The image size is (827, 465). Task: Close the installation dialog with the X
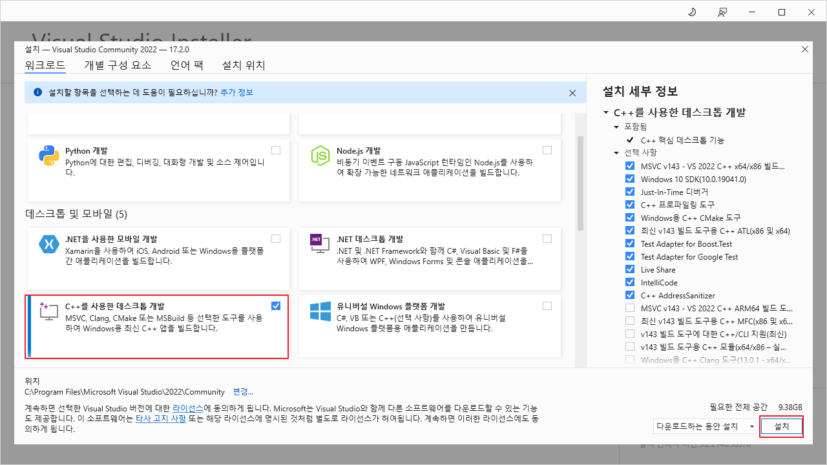pos(804,49)
